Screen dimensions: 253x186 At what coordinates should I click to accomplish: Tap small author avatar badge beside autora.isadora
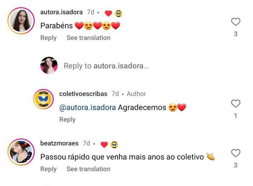(118, 13)
